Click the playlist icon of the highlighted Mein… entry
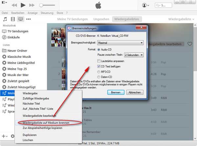 click(4, 93)
